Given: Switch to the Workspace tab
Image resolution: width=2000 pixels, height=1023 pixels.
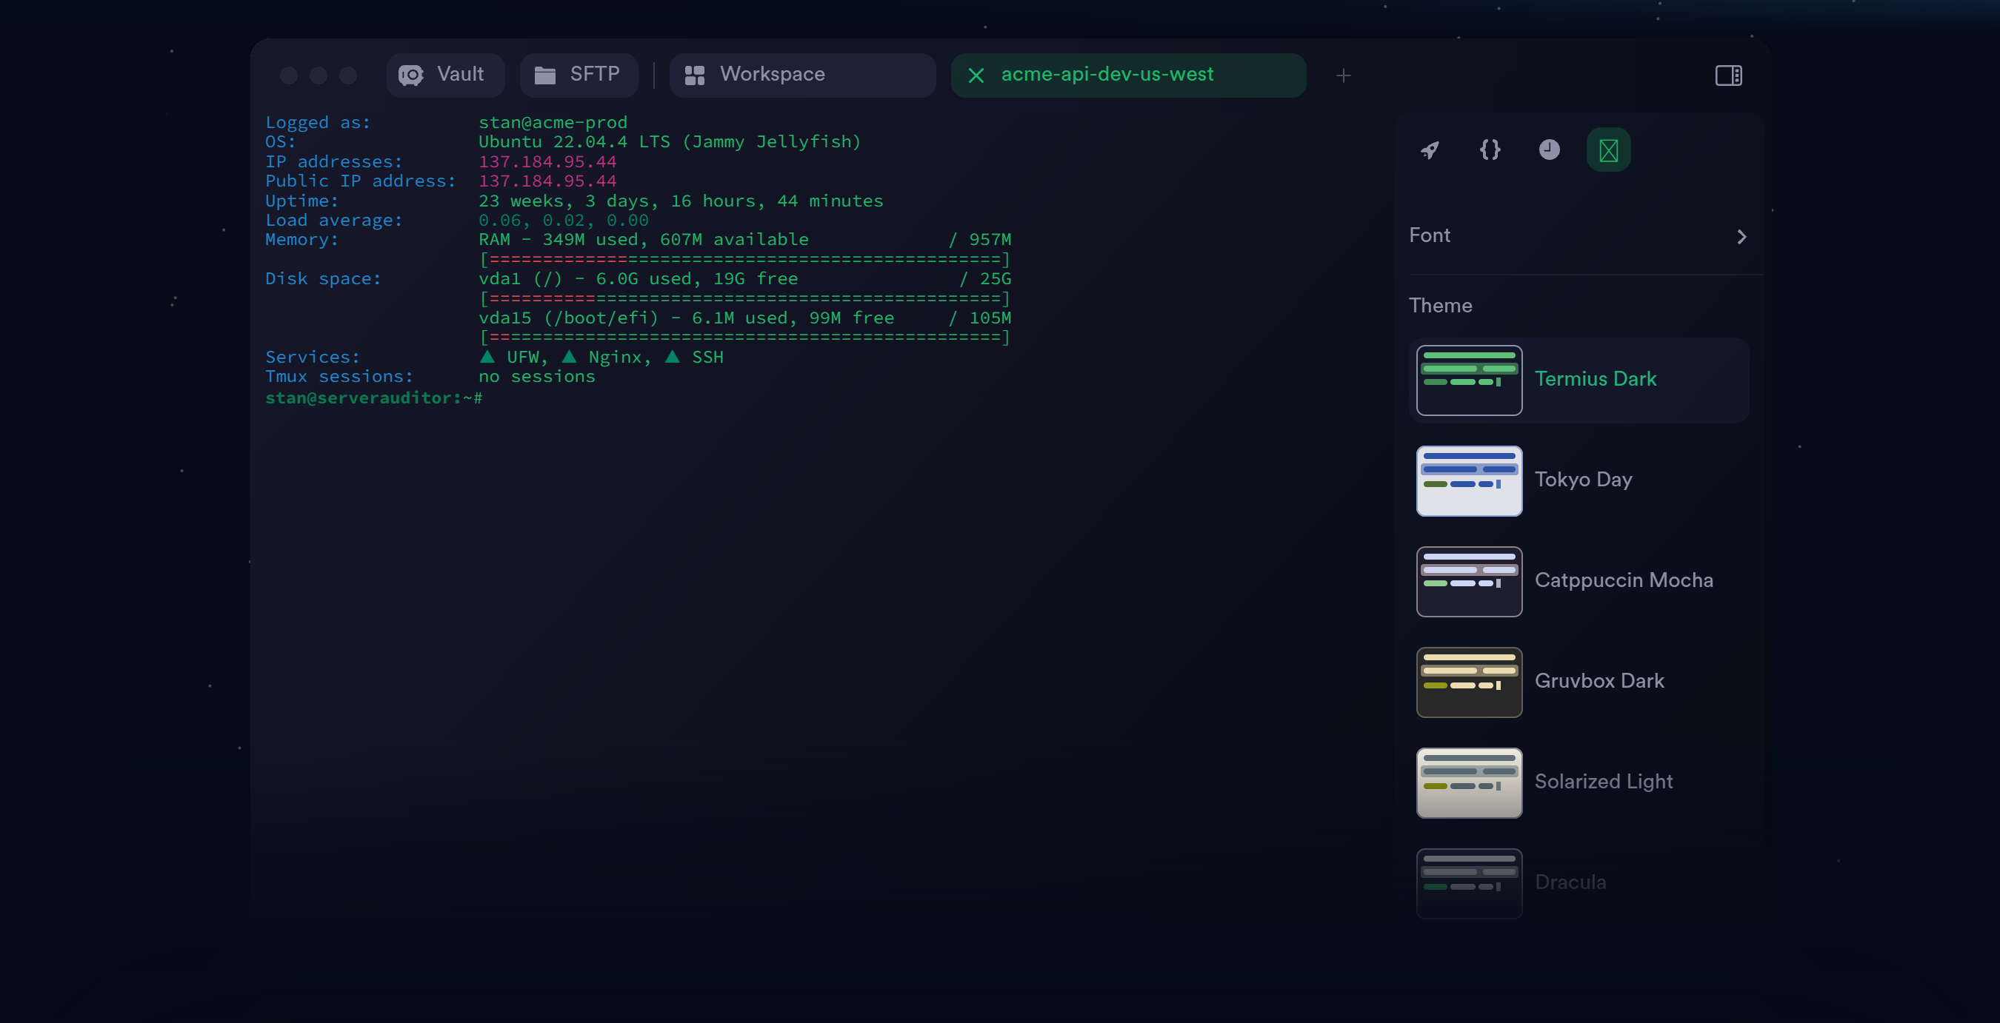Looking at the screenshot, I should 802,75.
